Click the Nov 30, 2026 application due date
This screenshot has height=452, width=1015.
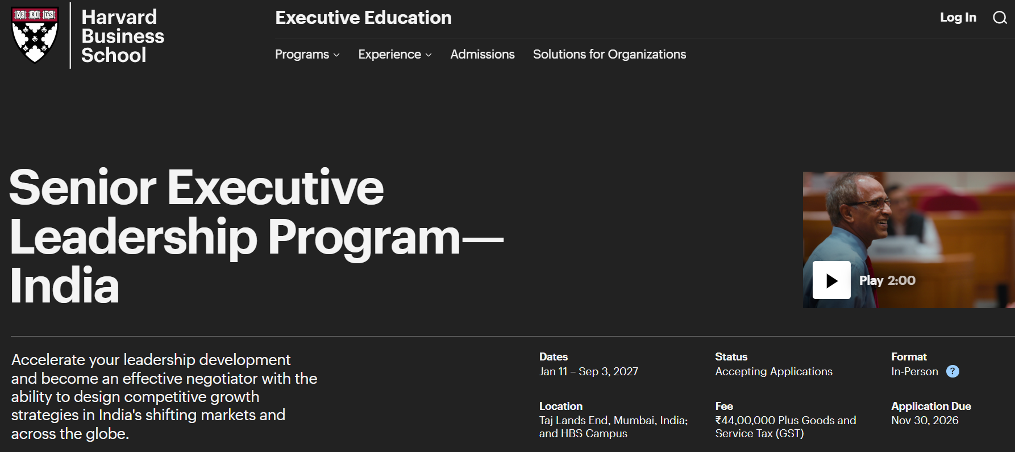point(925,420)
